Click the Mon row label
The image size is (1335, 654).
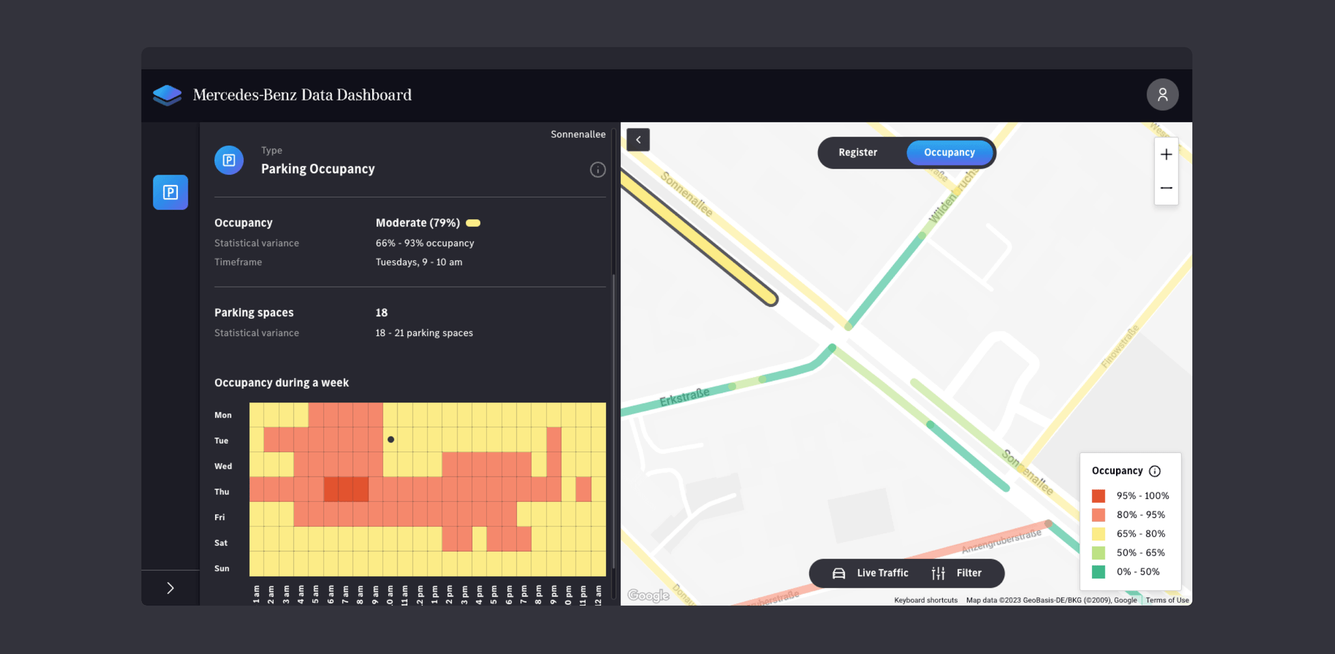(223, 415)
